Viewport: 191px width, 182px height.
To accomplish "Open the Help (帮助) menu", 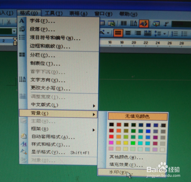I will (128, 14).
